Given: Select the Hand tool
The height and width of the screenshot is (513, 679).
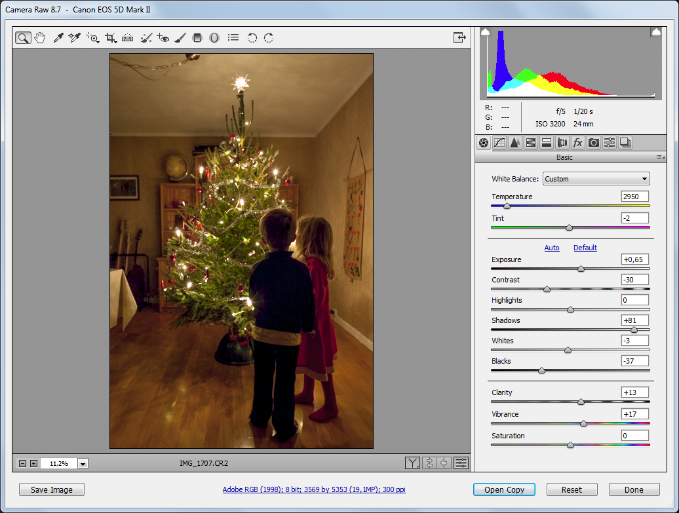Looking at the screenshot, I should 40,37.
